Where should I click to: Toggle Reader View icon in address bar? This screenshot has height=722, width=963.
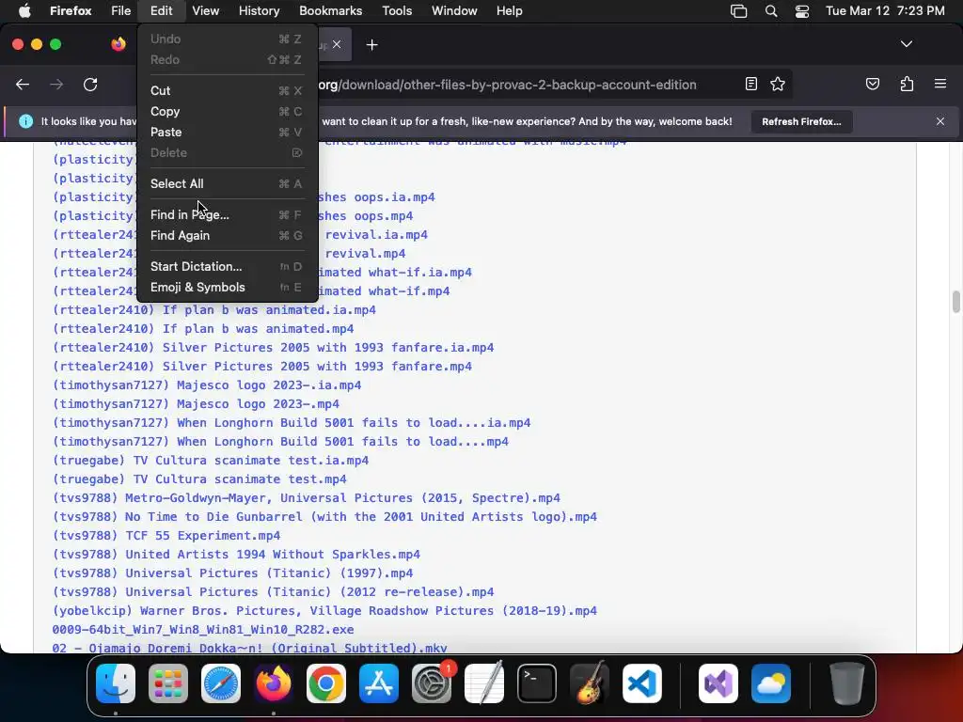(751, 84)
